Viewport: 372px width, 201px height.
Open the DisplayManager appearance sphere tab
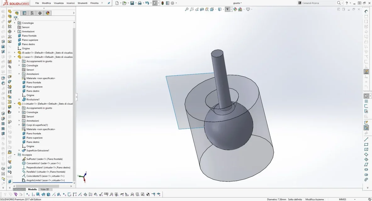(x=48, y=13)
